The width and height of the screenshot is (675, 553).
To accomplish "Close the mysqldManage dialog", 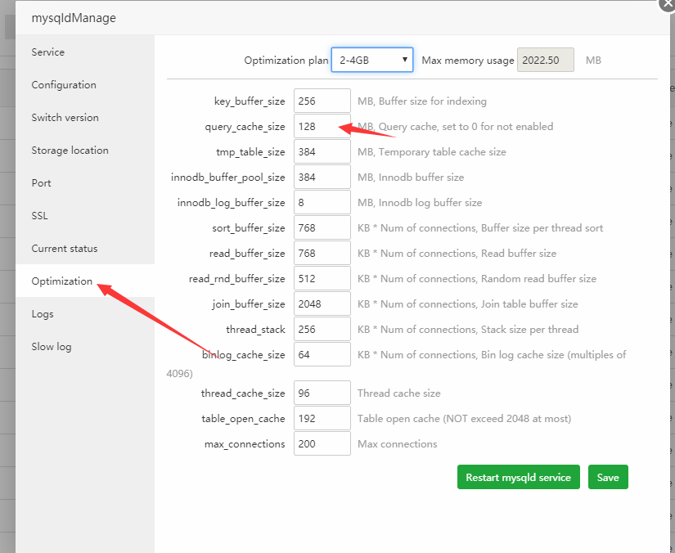I will 668,3.
